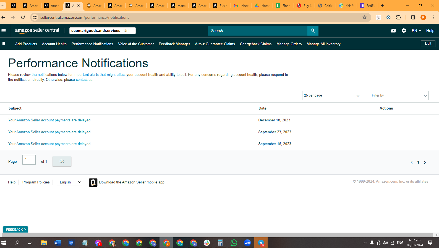The height and width of the screenshot is (248, 439).
Task: Open browser Extensions puzzle icon
Action: click(x=398, y=17)
